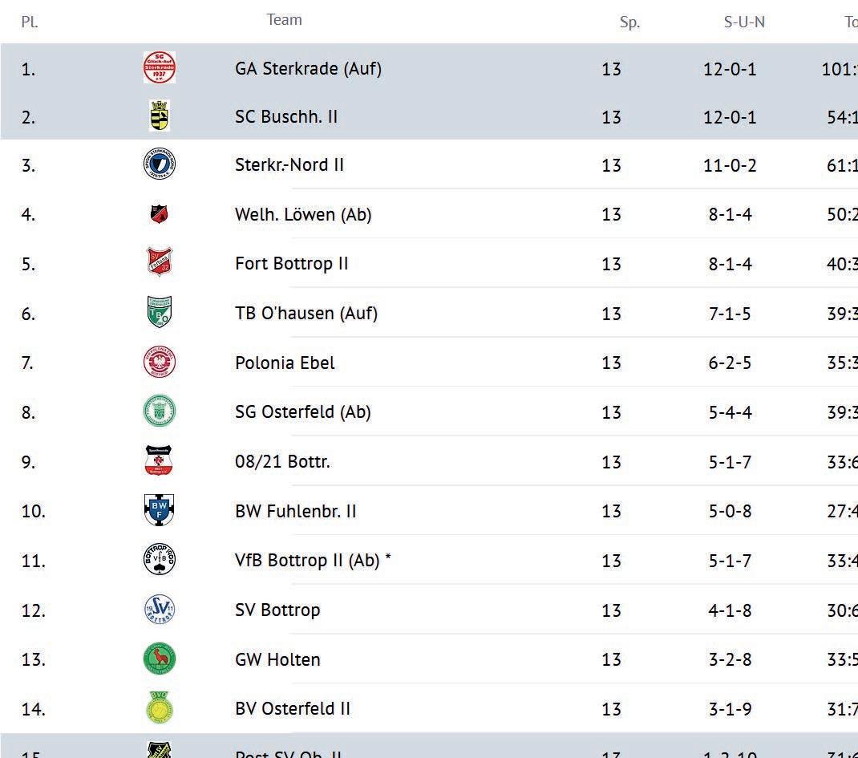Image resolution: width=858 pixels, height=758 pixels.
Task: Click the Polonia Ebel round crest
Action: coord(159,363)
